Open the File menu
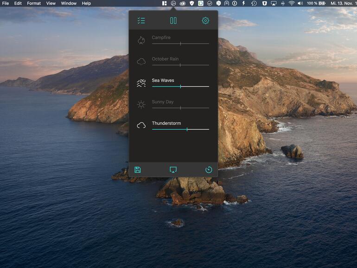Image resolution: width=357 pixels, height=268 pixels. (x=6, y=3)
